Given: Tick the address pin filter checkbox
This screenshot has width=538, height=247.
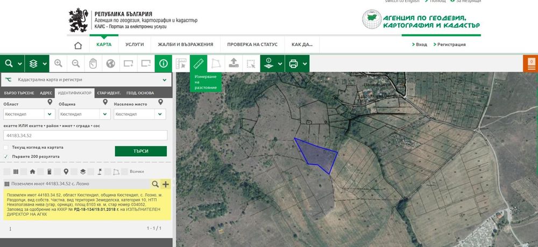Looking at the screenshot, I should tap(58, 171).
